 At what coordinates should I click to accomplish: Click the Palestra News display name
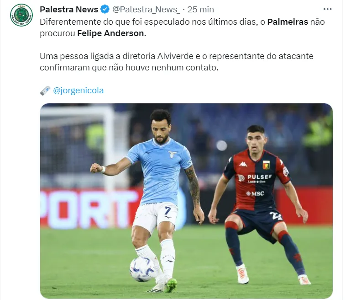[x=69, y=10]
